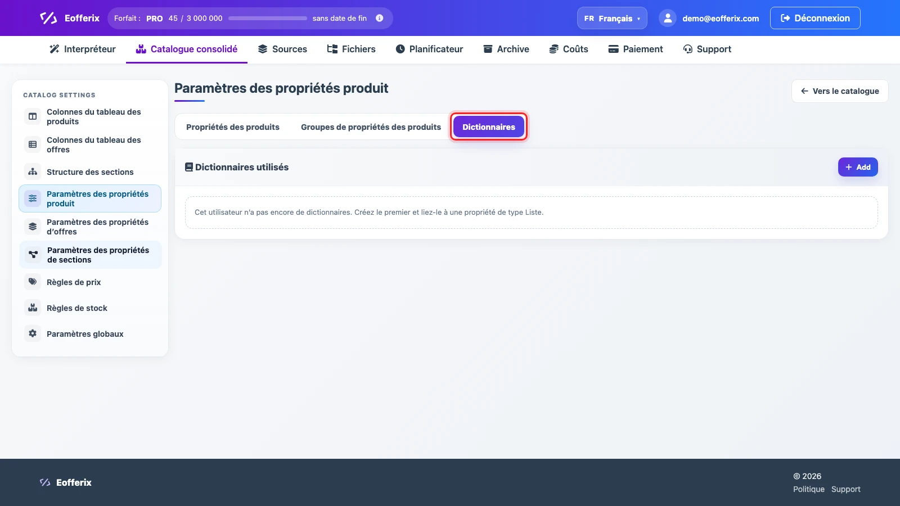This screenshot has height=506, width=900.
Task: Open the Fichiers menu
Action: 351,49
